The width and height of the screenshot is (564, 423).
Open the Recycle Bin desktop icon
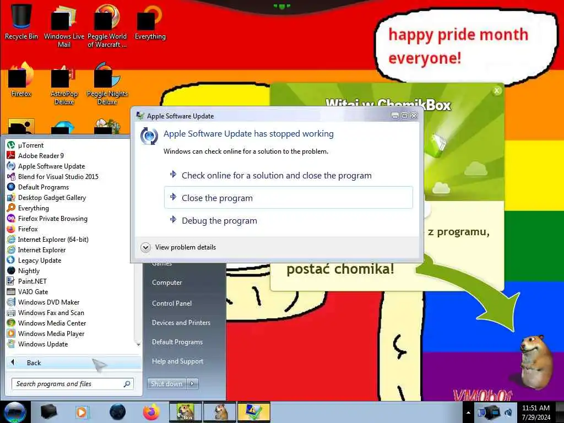[21, 21]
